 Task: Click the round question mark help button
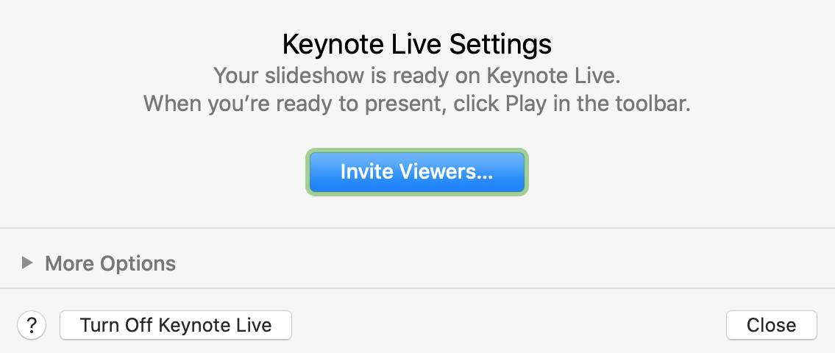(x=32, y=325)
